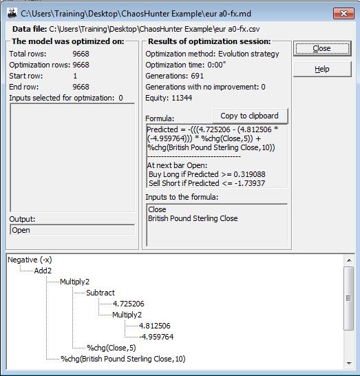Select the Subtract tree node
The image size is (360, 376).
coord(100,293)
